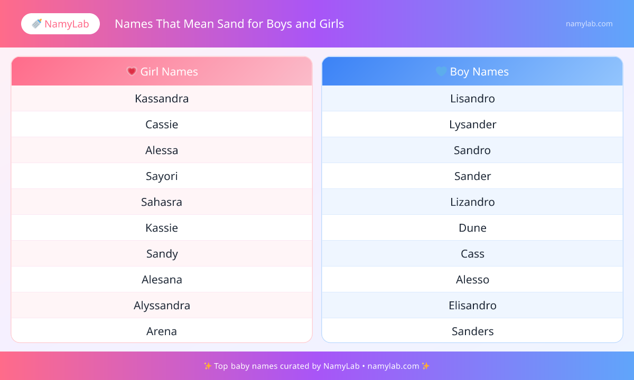Click the pink heart icon beside Girl Names

pos(132,71)
